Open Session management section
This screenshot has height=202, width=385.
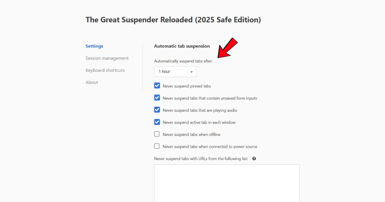coord(107,58)
